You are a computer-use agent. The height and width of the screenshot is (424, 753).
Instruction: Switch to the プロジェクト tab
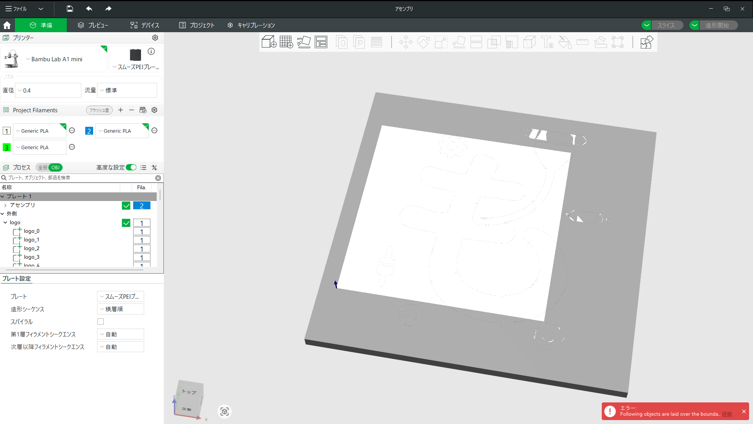coord(197,25)
